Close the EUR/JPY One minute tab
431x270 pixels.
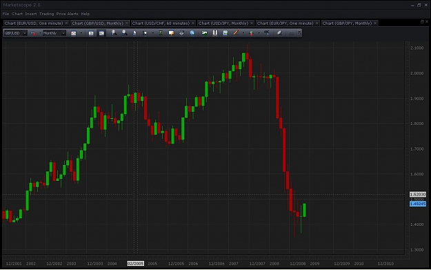317,23
